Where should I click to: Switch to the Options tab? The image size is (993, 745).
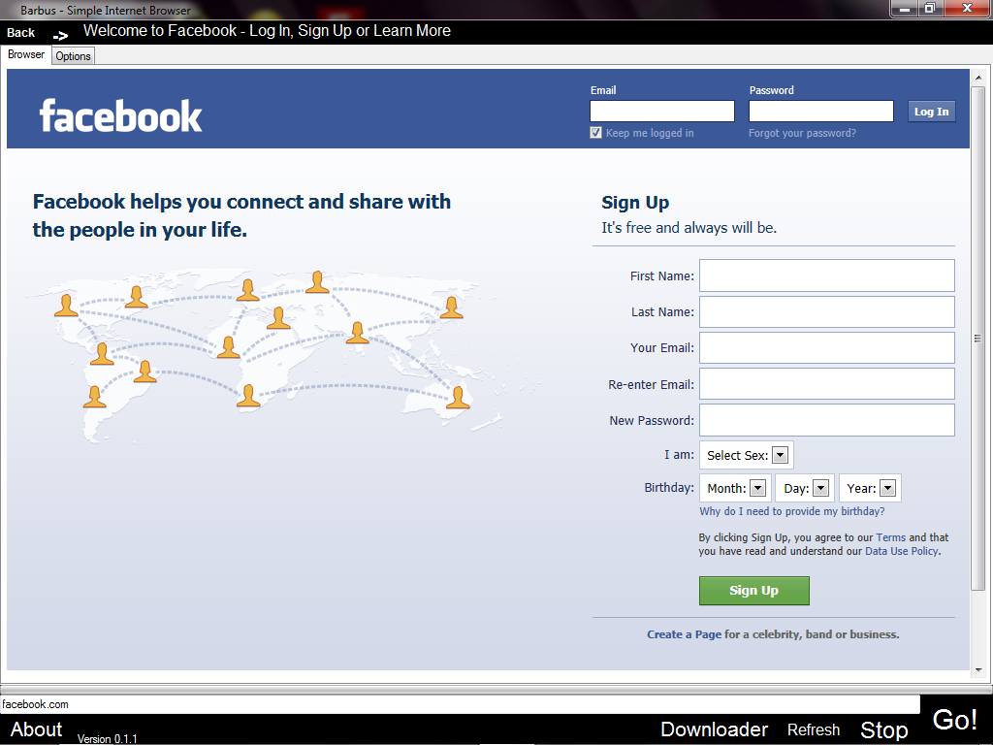(x=72, y=55)
